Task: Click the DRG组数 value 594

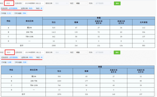Action: coord(24,13)
